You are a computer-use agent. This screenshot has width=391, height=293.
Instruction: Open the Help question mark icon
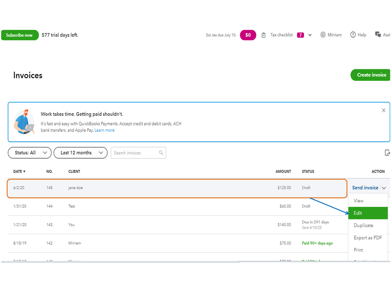tap(353, 35)
